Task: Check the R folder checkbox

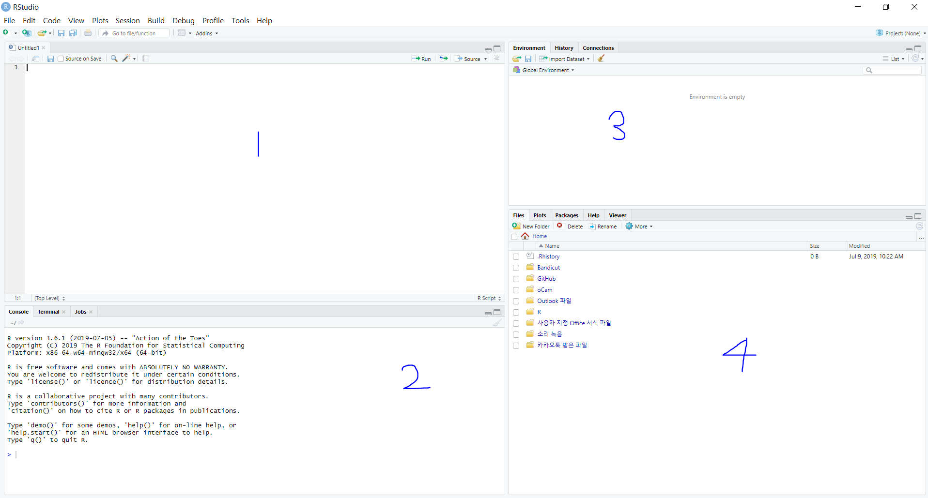Action: point(516,313)
